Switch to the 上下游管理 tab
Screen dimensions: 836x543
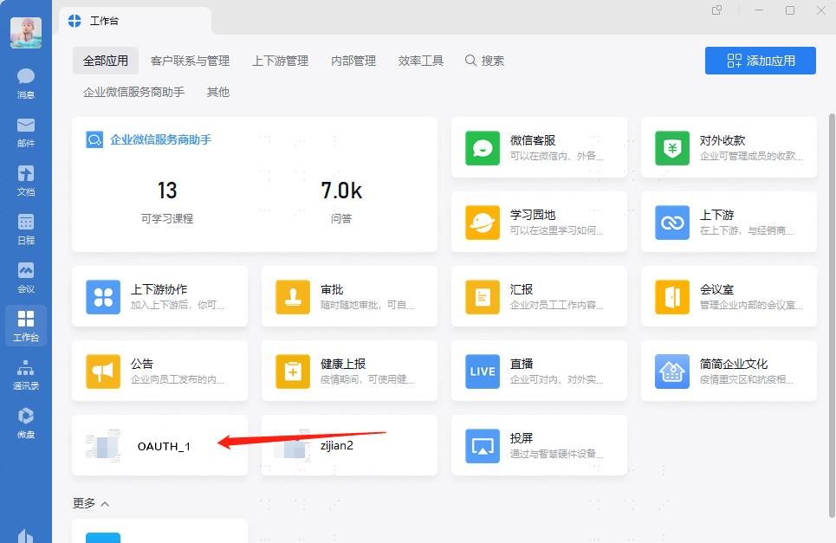280,61
